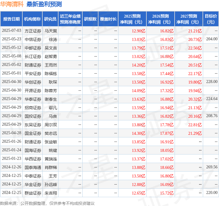Select the 华金证券 institution cell
219x206 pixels.
click(x=33, y=185)
